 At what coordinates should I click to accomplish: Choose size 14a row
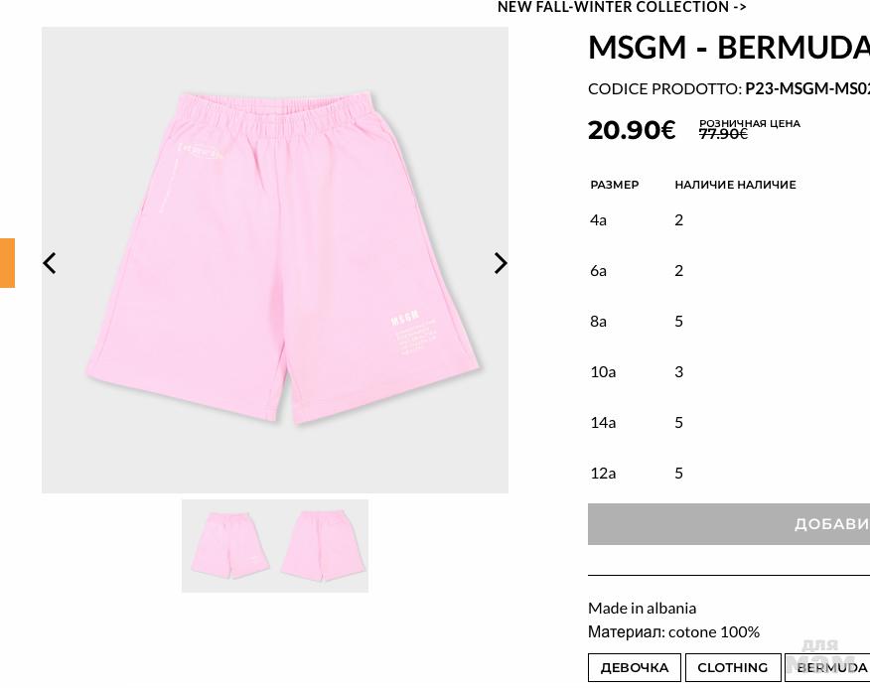(x=729, y=423)
